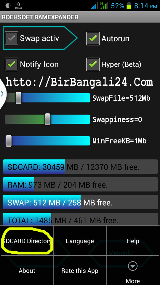Tap Rate this App
The image size is (160, 285).
tap(80, 271)
